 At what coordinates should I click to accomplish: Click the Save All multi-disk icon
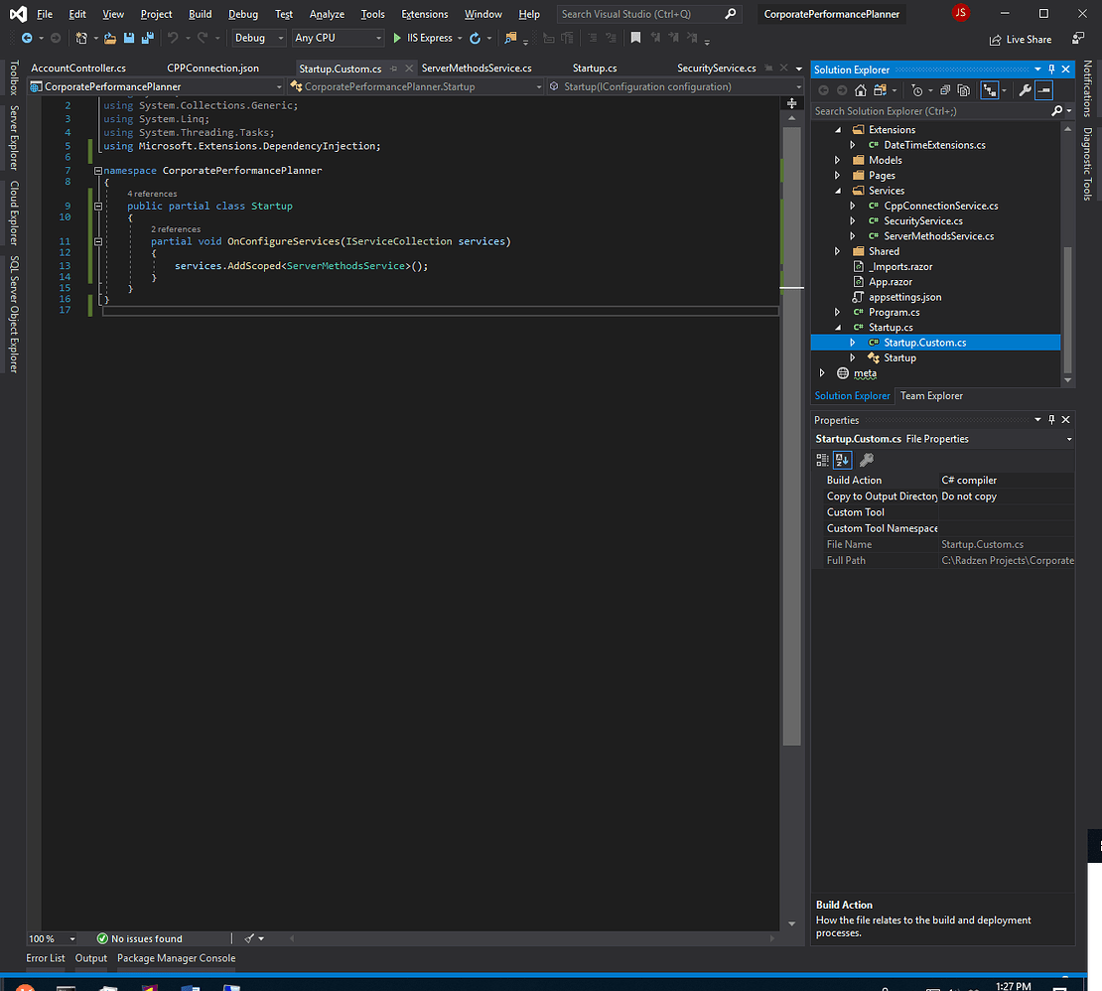click(148, 38)
